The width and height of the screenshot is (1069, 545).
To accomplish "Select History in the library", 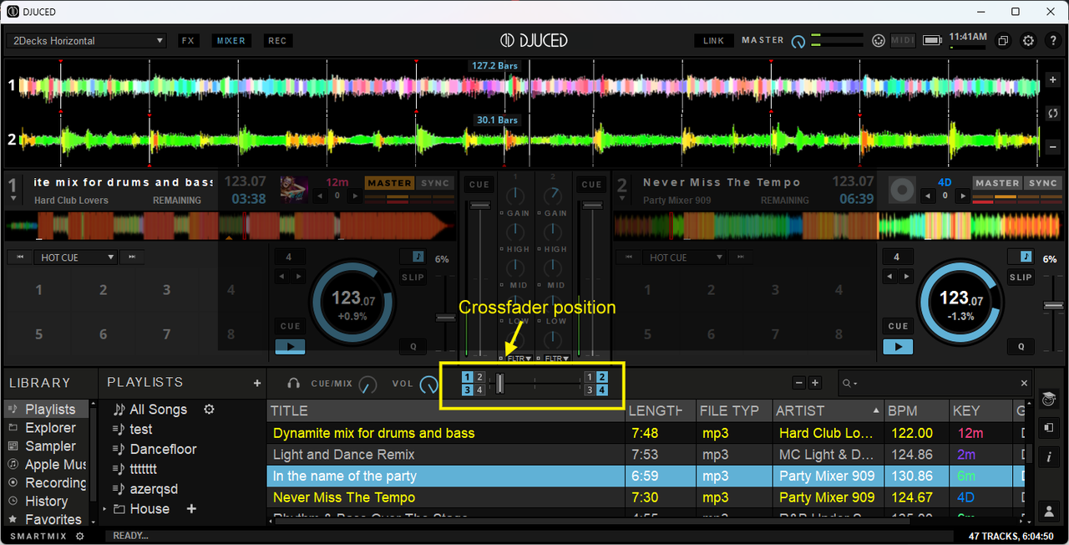I will pos(46,501).
